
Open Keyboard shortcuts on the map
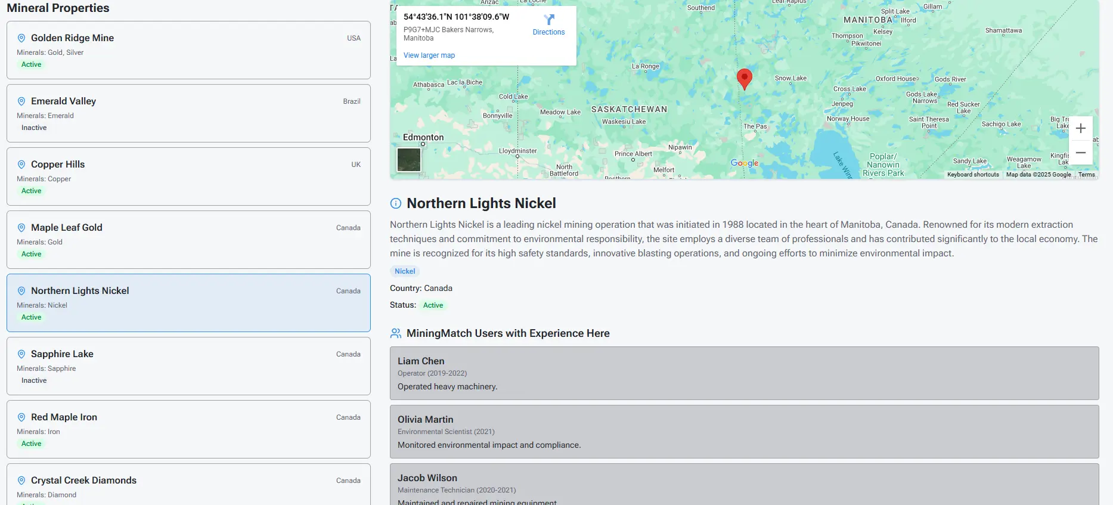[972, 175]
